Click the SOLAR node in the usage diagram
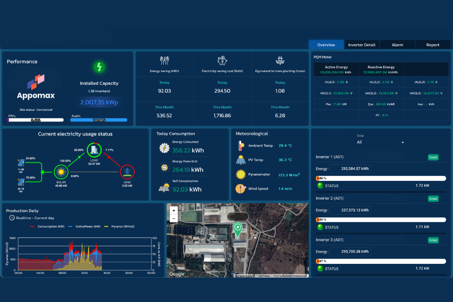This screenshot has height=302, width=453. (61, 172)
